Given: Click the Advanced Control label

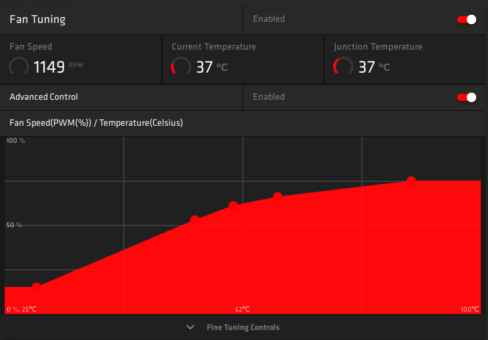Looking at the screenshot, I should [x=44, y=97].
